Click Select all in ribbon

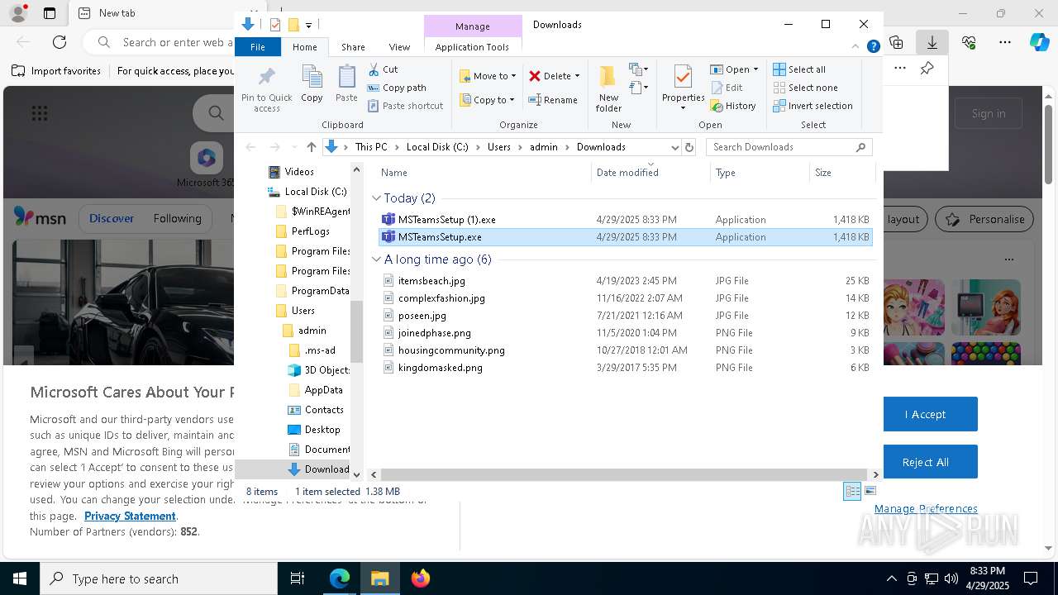pos(799,69)
